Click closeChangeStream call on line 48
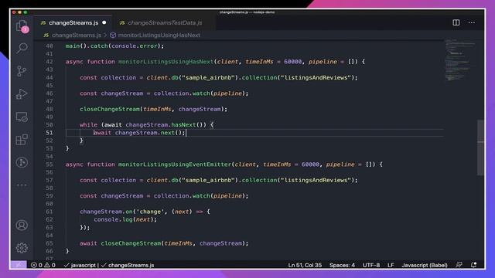Viewport: 495px width, 278px height. coord(110,109)
